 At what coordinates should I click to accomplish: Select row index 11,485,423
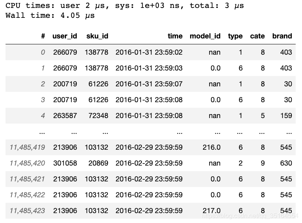(27, 211)
